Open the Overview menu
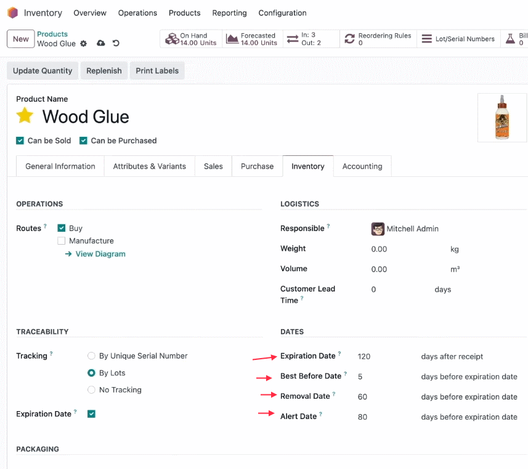 (x=90, y=13)
